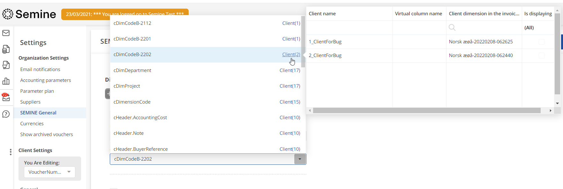This screenshot has height=189, width=563.
Task: Open help via the question mark icon
Action: [x=6, y=114]
